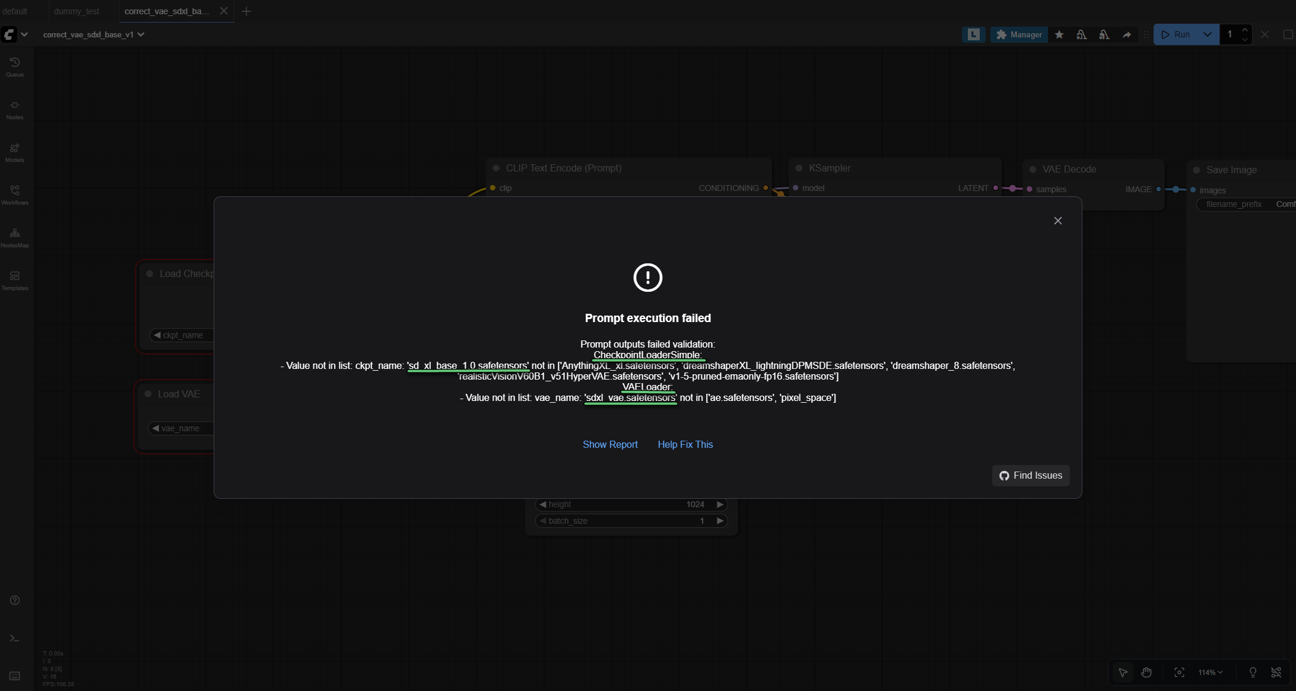Image resolution: width=1296 pixels, height=691 pixels.
Task: Open the Templates sidebar panel
Action: (x=15, y=279)
